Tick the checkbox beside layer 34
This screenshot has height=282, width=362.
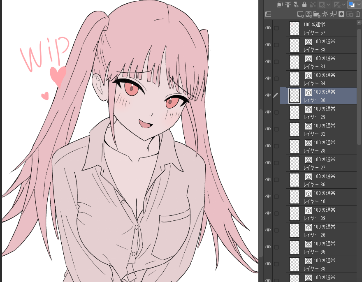coord(276,79)
